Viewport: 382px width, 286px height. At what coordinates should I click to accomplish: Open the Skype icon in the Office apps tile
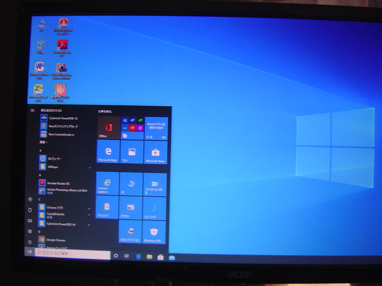(125, 136)
